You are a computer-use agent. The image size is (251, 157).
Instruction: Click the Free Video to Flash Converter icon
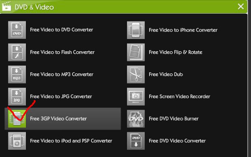(17, 52)
